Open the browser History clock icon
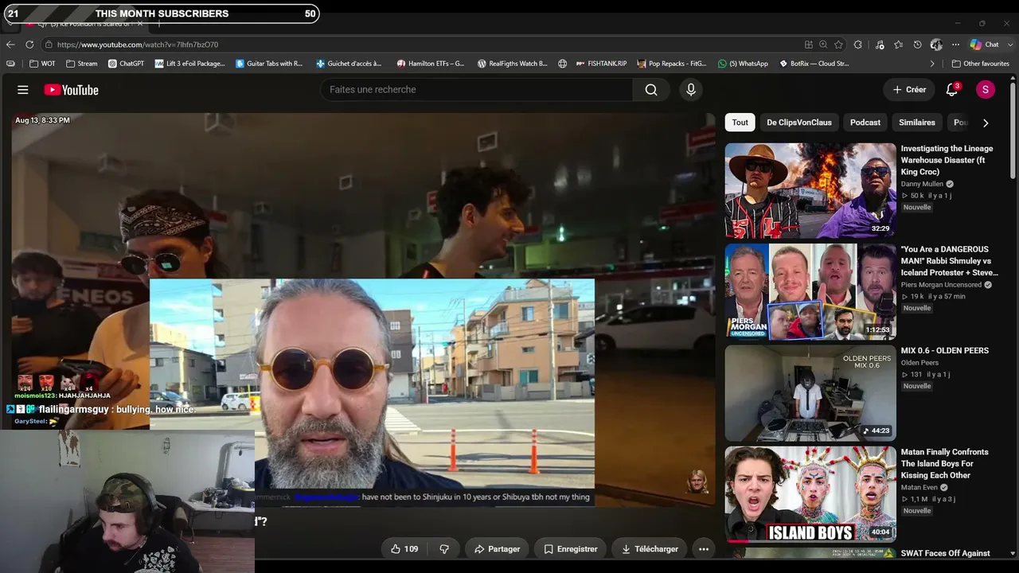This screenshot has width=1019, height=573. tap(918, 45)
